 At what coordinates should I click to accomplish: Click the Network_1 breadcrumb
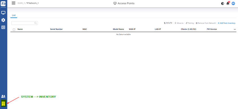click(33, 3)
